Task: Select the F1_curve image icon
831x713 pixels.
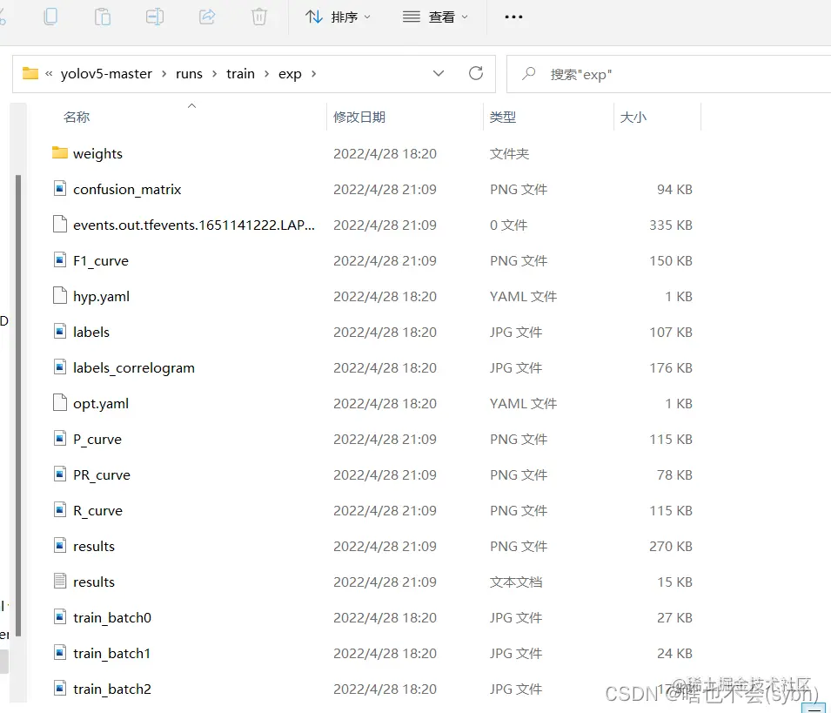Action: [x=60, y=259]
